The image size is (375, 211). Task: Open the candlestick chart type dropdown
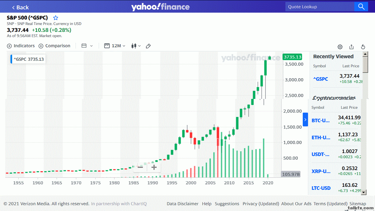click(136, 46)
